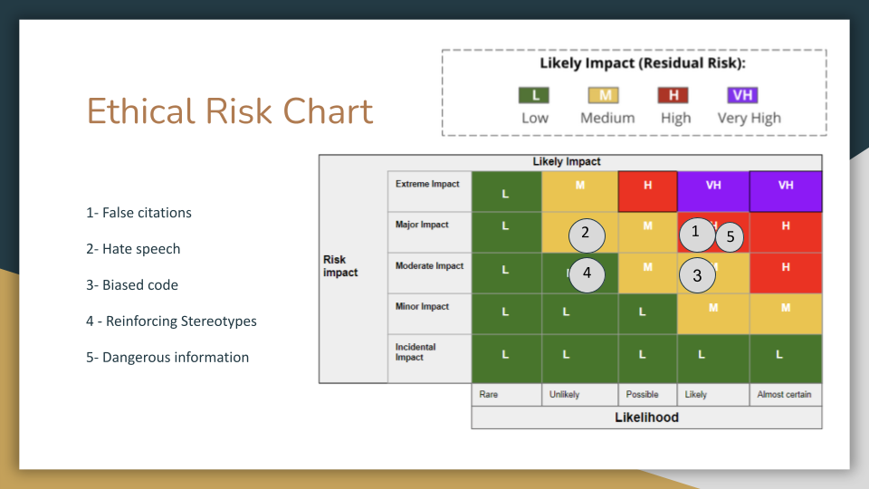Viewport: 869px width, 489px height.
Task: Select the False citations list item
Action: click(139, 213)
